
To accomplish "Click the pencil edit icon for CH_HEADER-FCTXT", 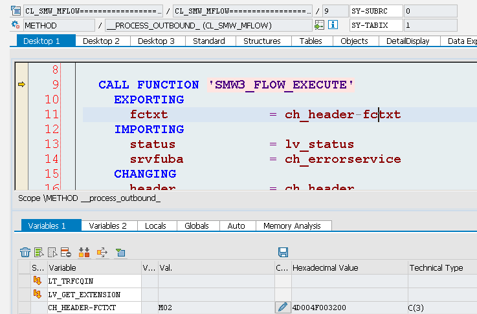I will (x=283, y=308).
